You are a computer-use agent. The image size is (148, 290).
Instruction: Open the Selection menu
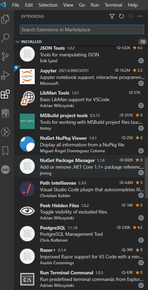[x=48, y=5]
